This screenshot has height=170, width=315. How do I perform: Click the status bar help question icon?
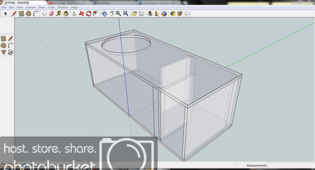(x=25, y=165)
